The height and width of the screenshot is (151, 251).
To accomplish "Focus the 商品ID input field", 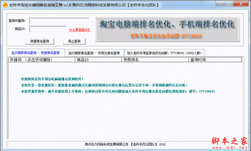I will click(x=48, y=29).
